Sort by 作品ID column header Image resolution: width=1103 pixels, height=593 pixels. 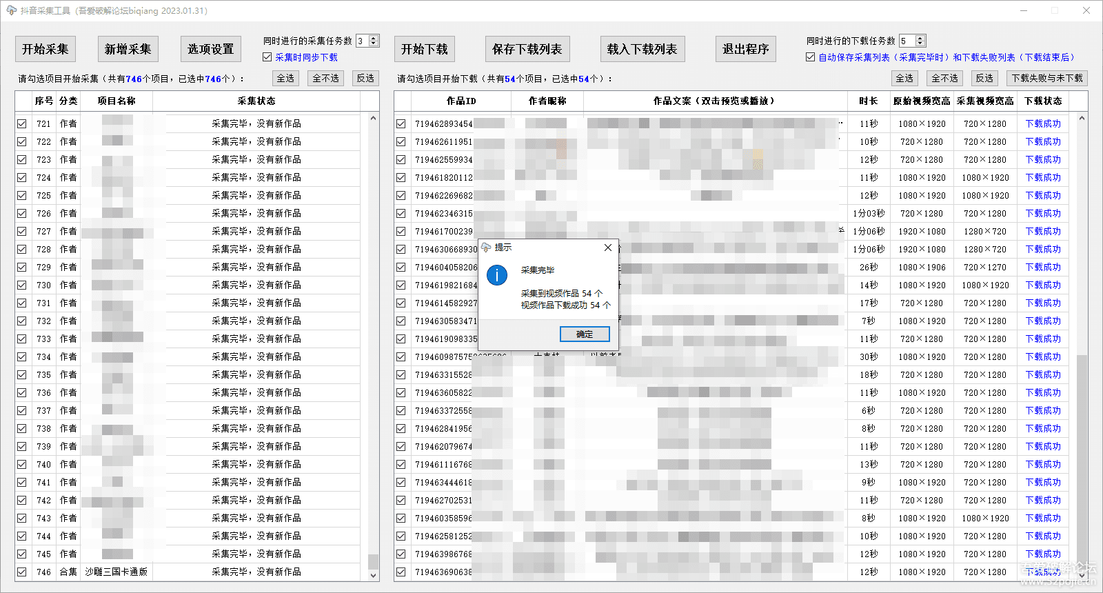point(461,101)
